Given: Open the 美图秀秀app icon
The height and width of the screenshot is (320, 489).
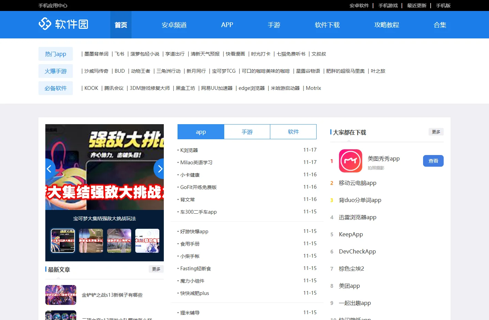Looking at the screenshot, I should point(351,161).
